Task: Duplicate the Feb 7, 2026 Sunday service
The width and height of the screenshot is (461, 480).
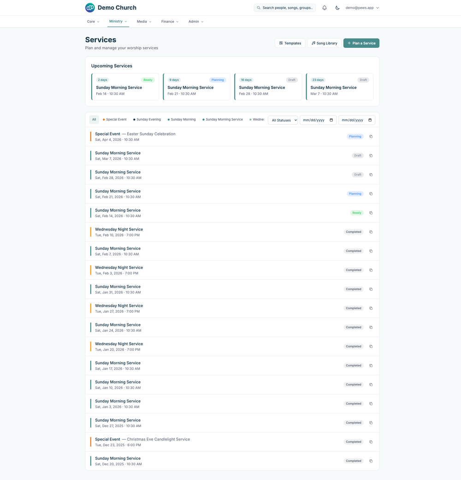Action: (x=371, y=251)
